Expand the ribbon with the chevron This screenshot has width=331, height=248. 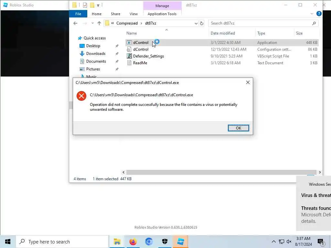tap(312, 14)
